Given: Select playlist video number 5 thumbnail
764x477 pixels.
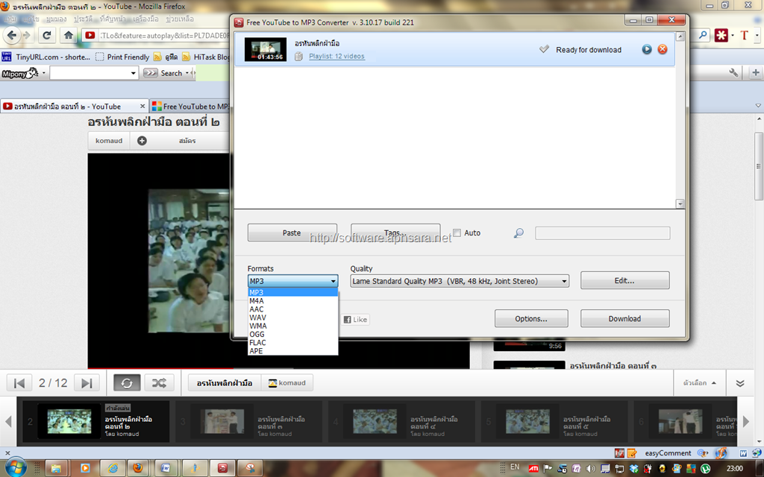Looking at the screenshot, I should 527,421.
